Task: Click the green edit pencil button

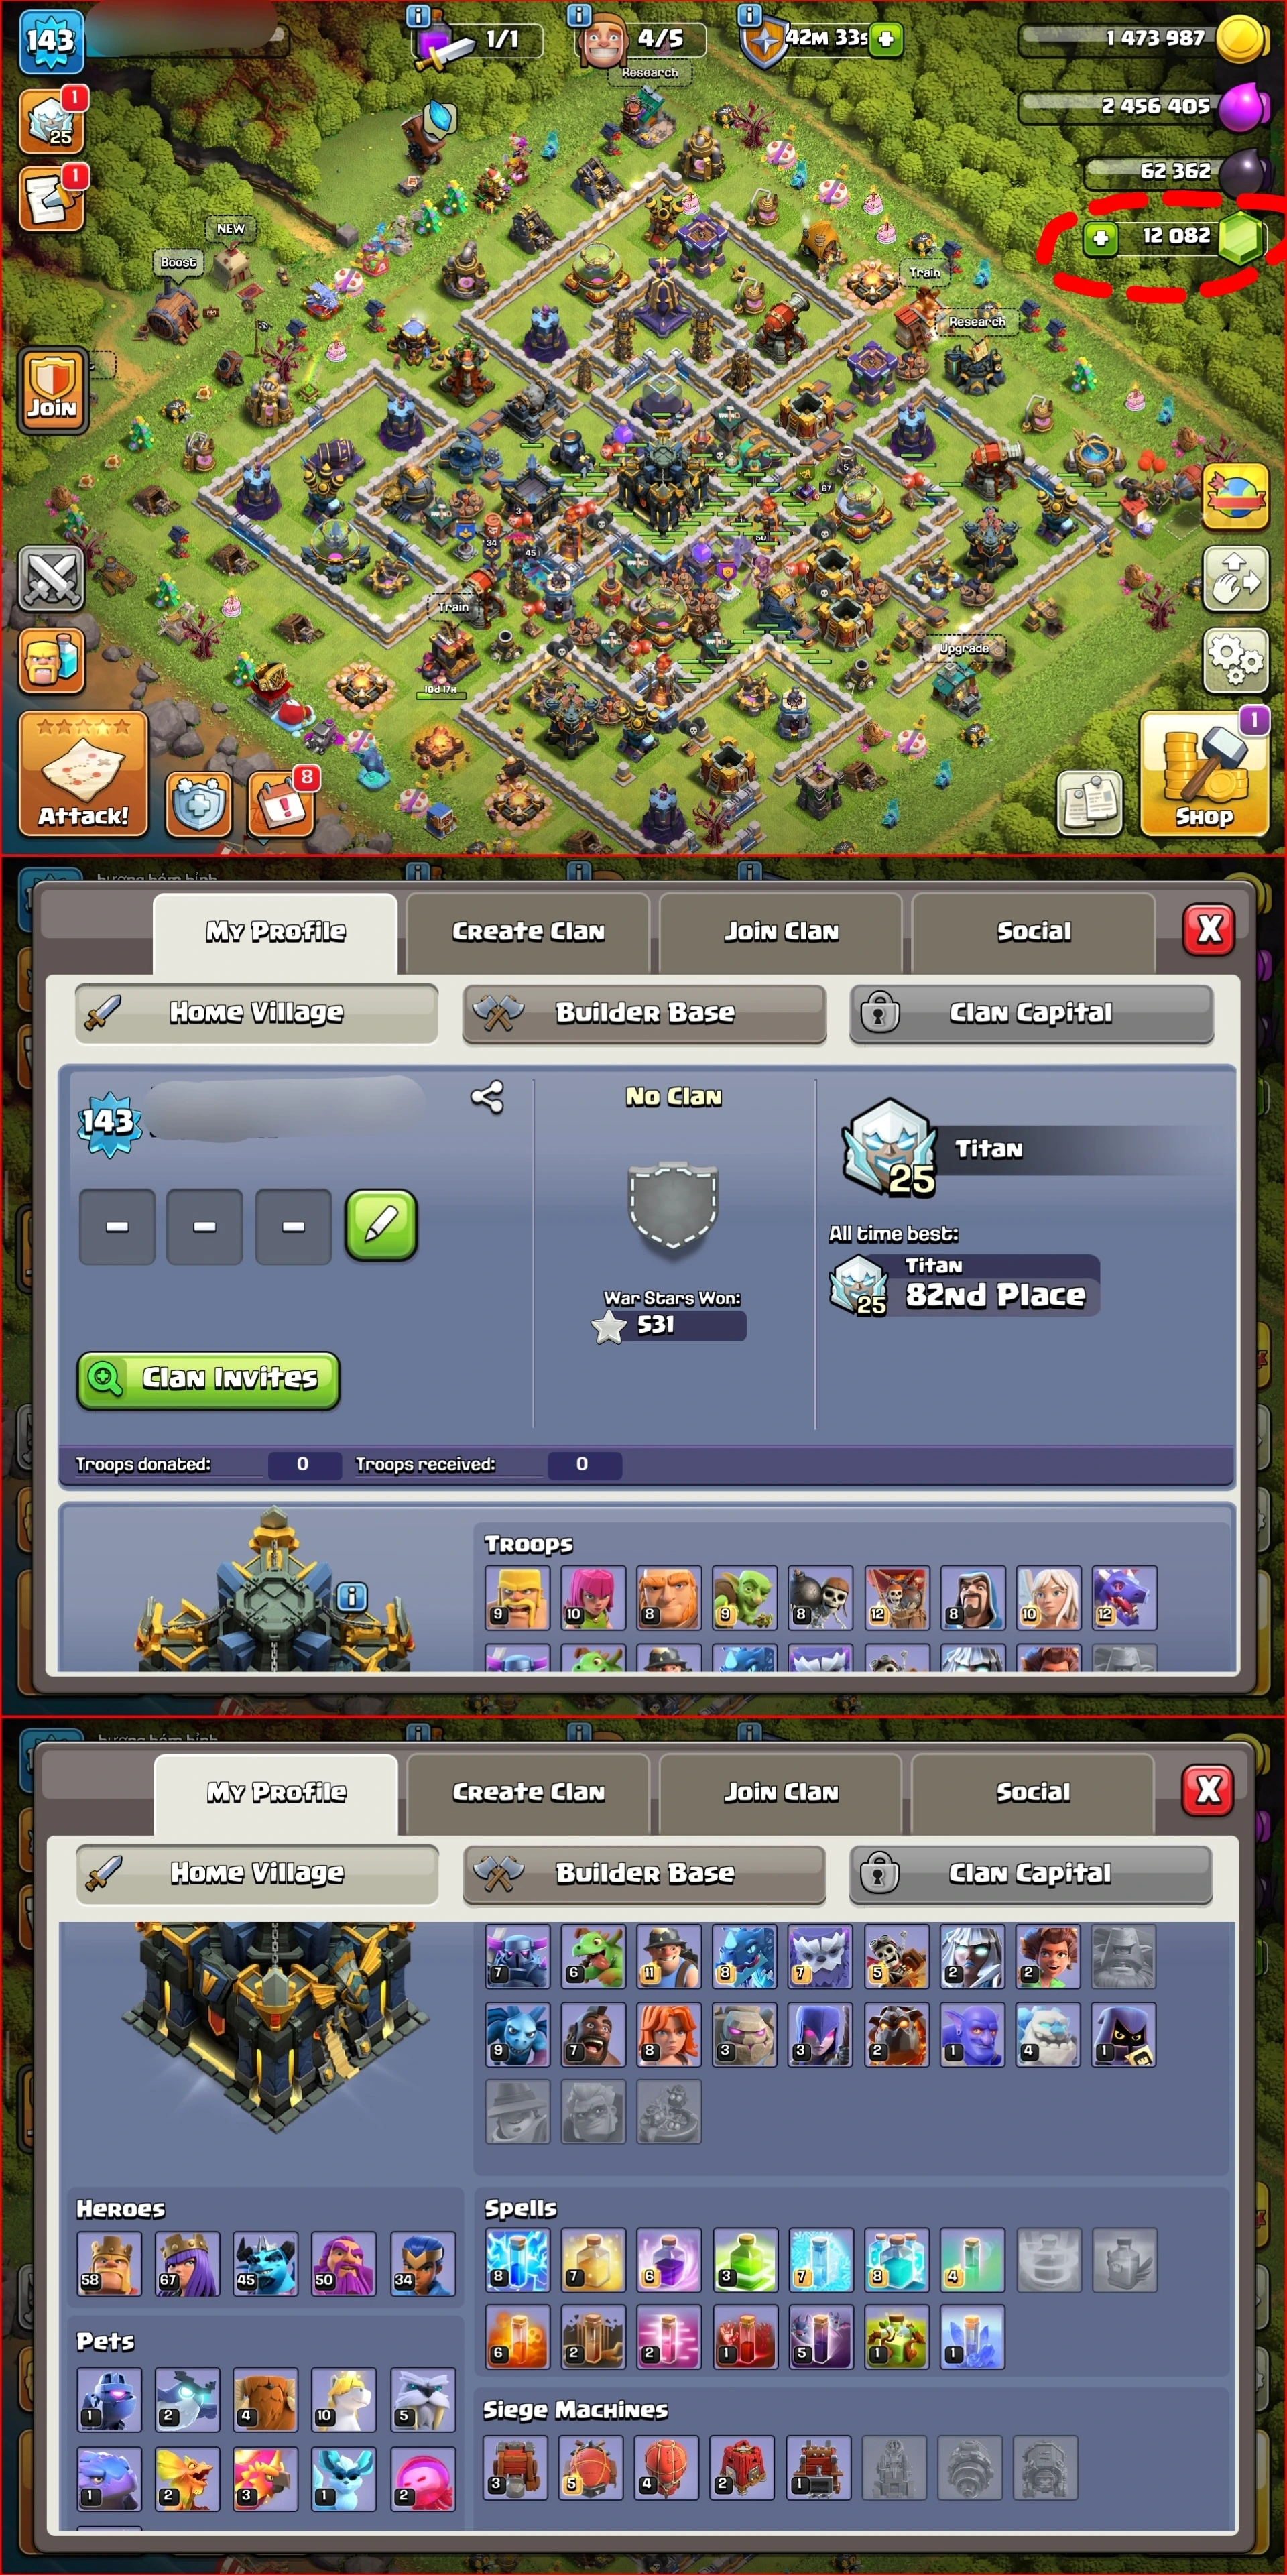Action: pos(381,1225)
